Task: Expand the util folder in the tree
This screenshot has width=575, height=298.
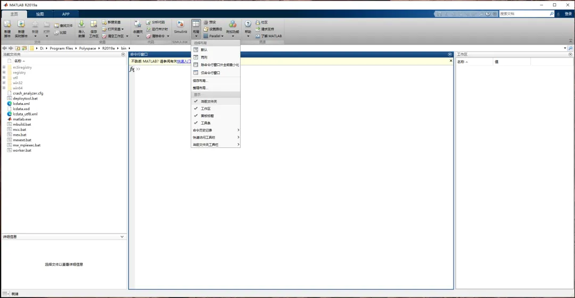Action: (x=4, y=78)
